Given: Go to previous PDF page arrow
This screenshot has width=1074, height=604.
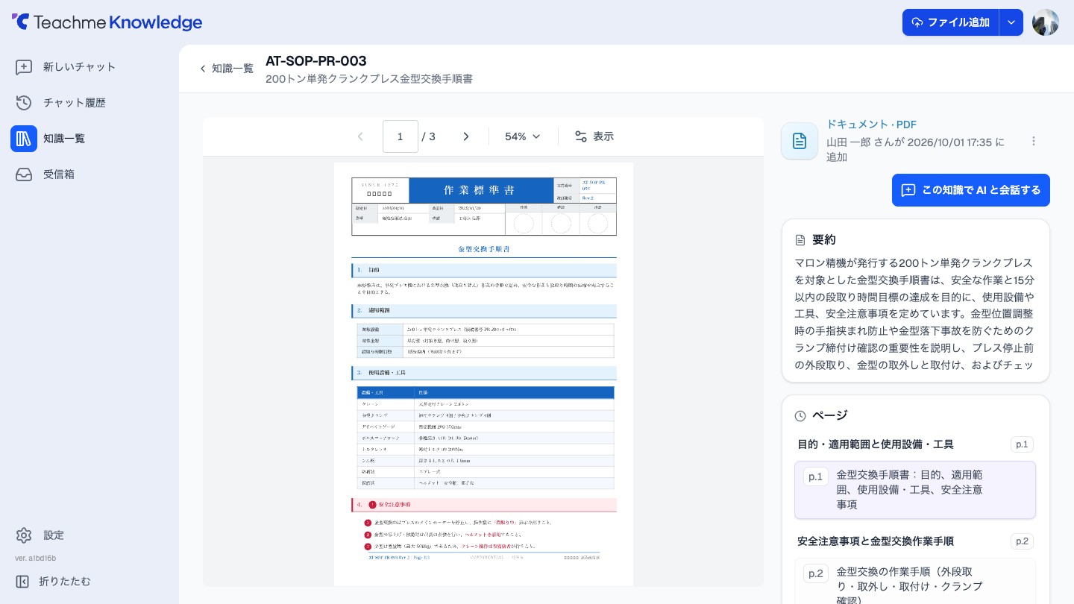Looking at the screenshot, I should point(360,136).
